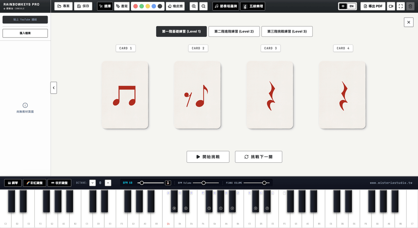Increase octave with the up chevron

[108, 183]
